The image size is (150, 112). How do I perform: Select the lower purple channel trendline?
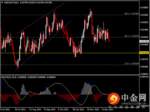(43, 46)
